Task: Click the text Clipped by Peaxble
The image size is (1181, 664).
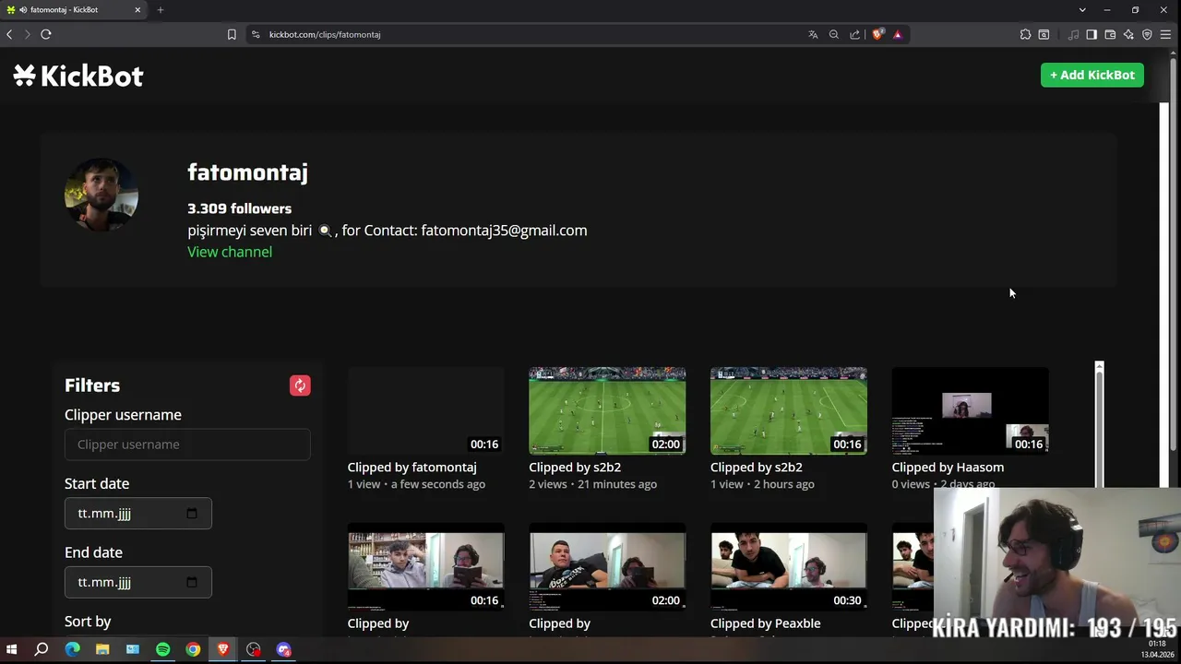Action: [x=766, y=623]
